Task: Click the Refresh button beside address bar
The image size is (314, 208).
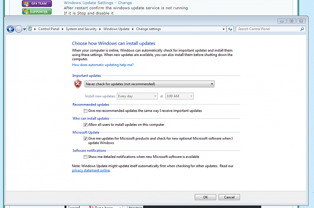Action: tap(230, 29)
